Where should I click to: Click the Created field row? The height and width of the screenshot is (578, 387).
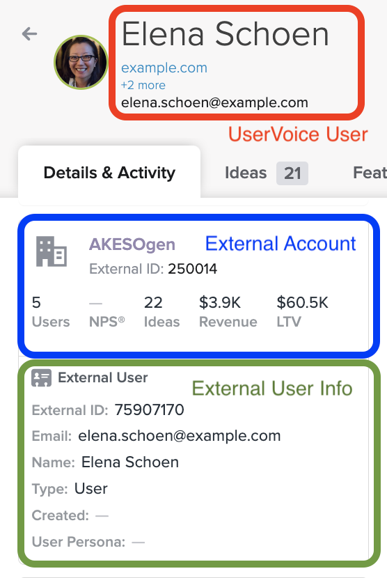pos(70,515)
